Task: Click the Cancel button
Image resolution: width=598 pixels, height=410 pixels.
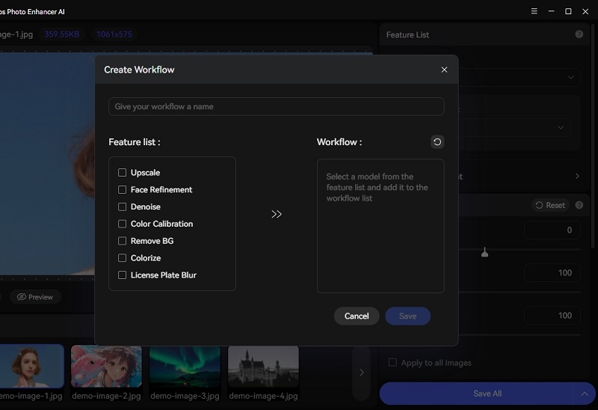Action: (357, 316)
